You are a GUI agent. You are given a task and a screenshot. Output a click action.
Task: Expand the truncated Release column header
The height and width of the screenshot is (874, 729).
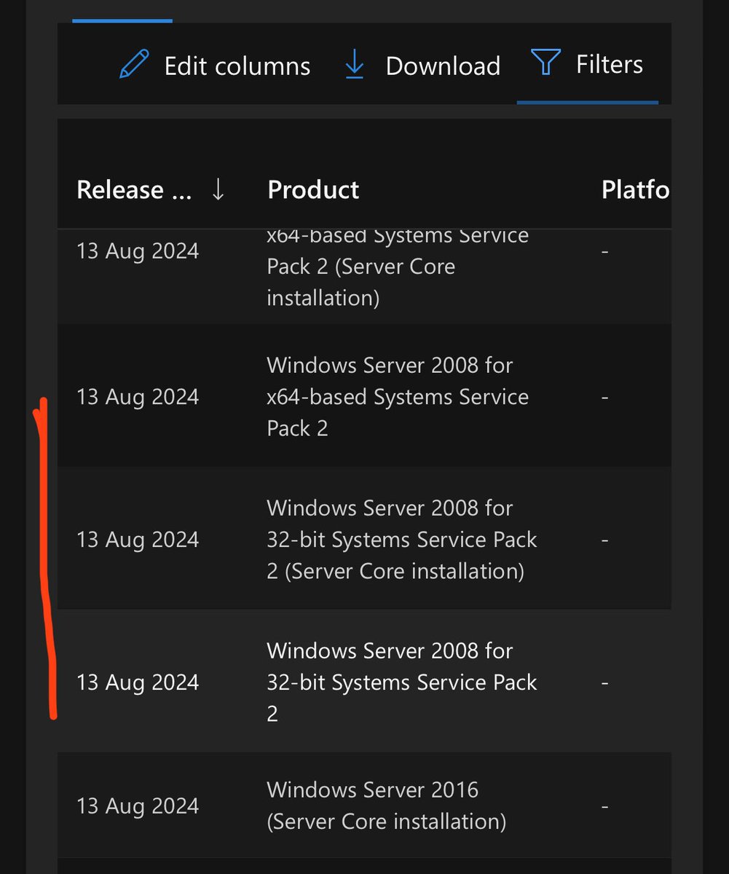tap(135, 189)
